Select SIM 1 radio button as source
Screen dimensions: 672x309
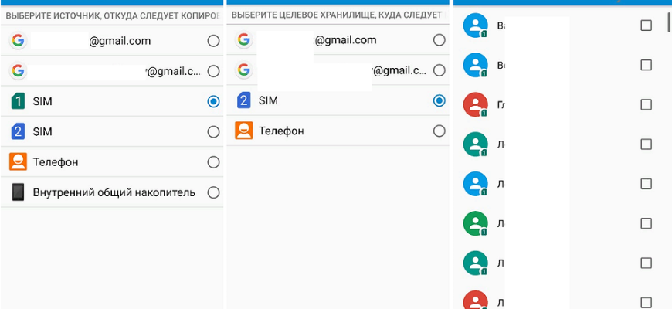(x=213, y=101)
